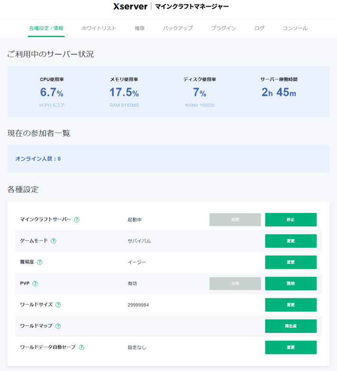Open help icon next to PVP
Screen dimensions: 337x371
35,283
